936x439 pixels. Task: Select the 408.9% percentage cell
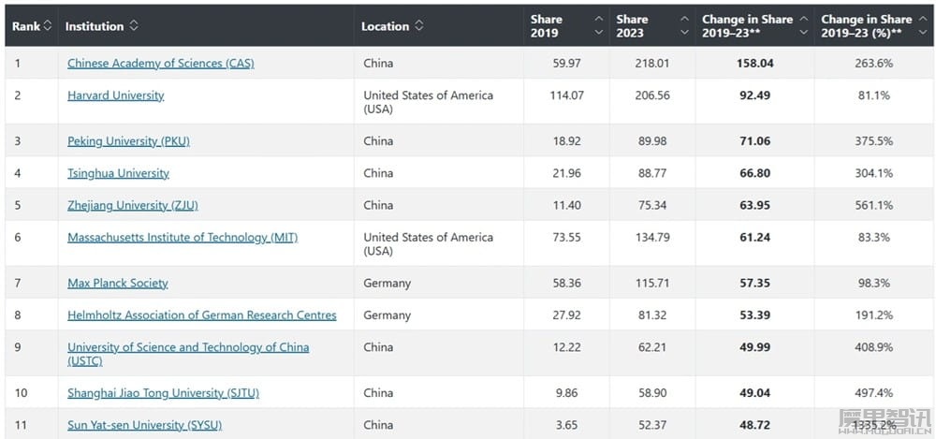pyautogui.click(x=874, y=347)
